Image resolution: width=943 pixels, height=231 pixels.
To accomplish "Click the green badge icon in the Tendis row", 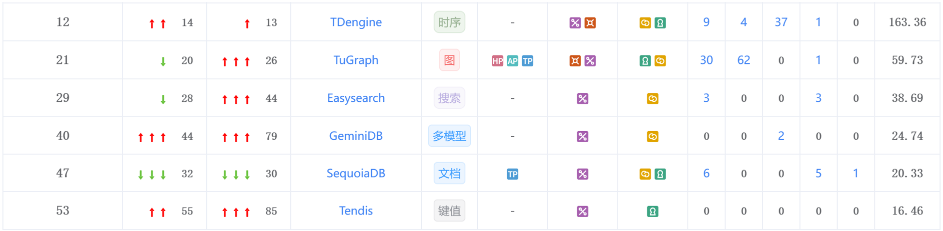I will 653,212.
